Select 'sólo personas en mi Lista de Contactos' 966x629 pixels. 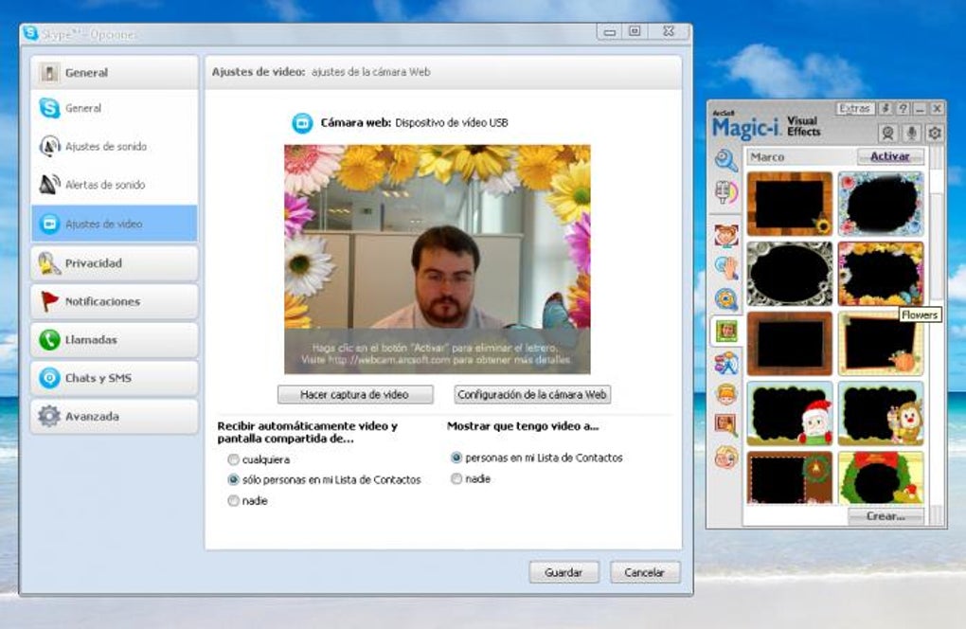click(234, 480)
